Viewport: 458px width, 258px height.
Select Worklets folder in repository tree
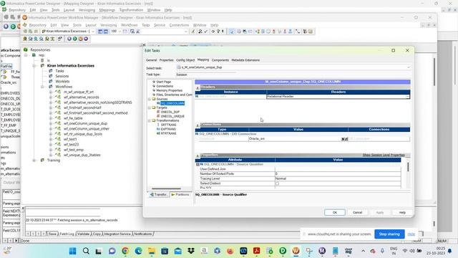coord(62,82)
